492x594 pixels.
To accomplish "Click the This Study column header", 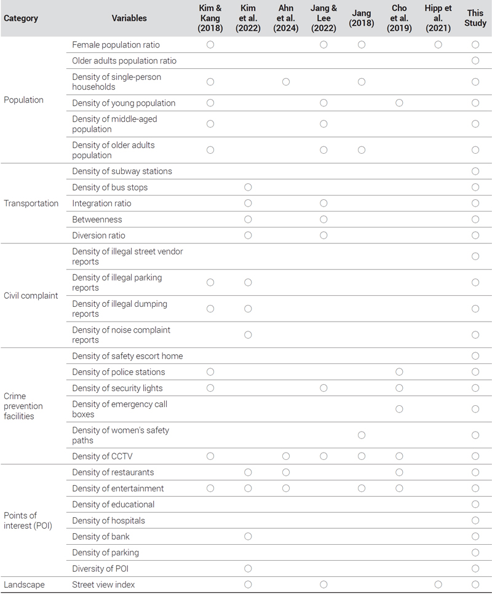I will (x=475, y=18).
